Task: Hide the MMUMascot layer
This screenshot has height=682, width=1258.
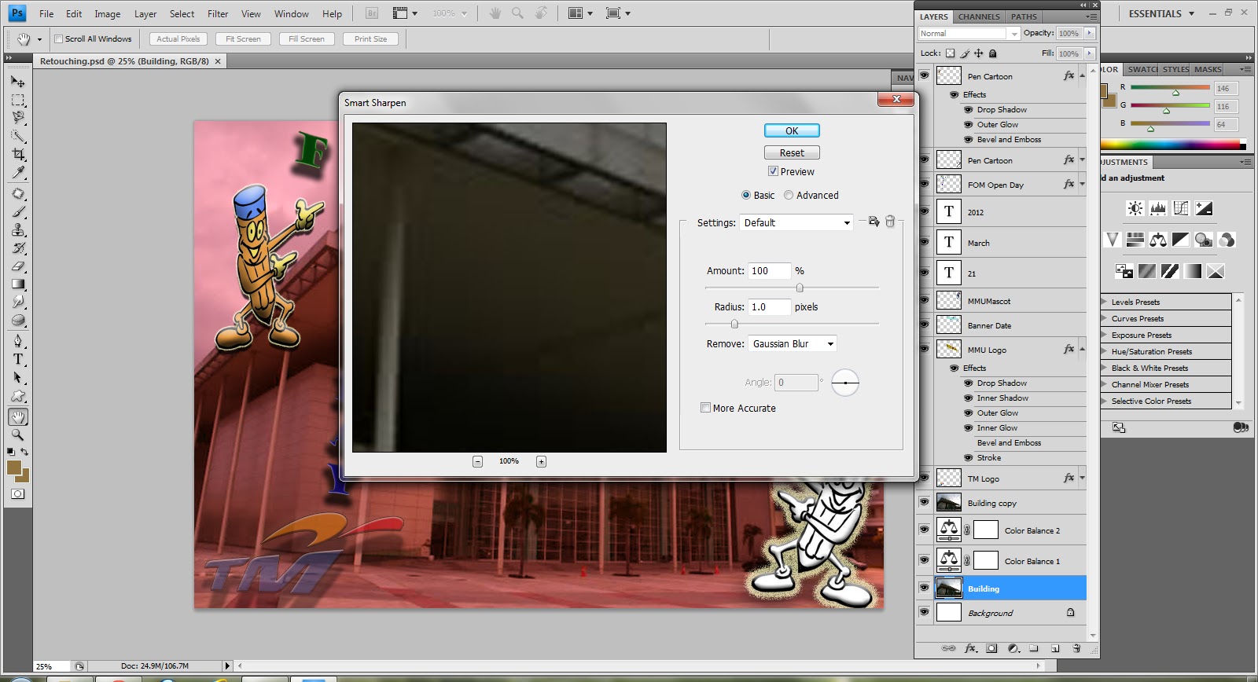Action: (x=924, y=300)
